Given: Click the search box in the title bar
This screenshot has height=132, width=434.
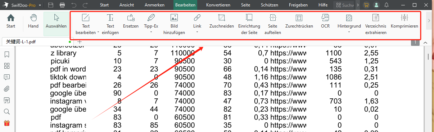Looking at the screenshot, I should pos(344,5).
